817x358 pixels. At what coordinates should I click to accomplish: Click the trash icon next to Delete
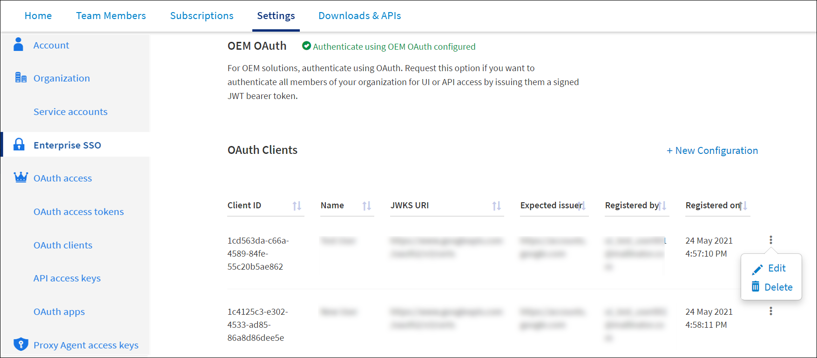click(756, 287)
